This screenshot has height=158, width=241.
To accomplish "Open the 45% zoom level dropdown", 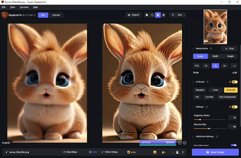I will point(181,15).
